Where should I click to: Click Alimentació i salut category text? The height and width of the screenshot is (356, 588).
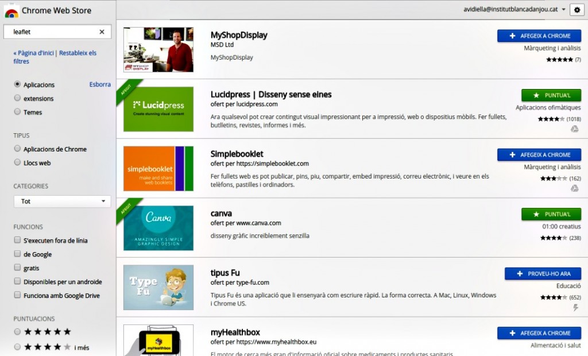pyautogui.click(x=555, y=346)
